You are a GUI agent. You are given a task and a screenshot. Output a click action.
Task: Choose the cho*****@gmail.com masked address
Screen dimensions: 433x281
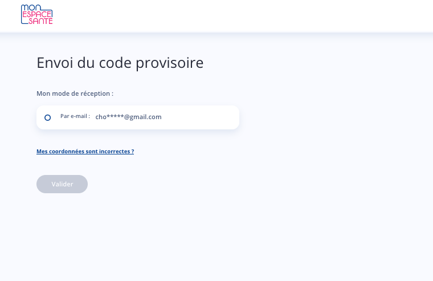[x=128, y=117]
